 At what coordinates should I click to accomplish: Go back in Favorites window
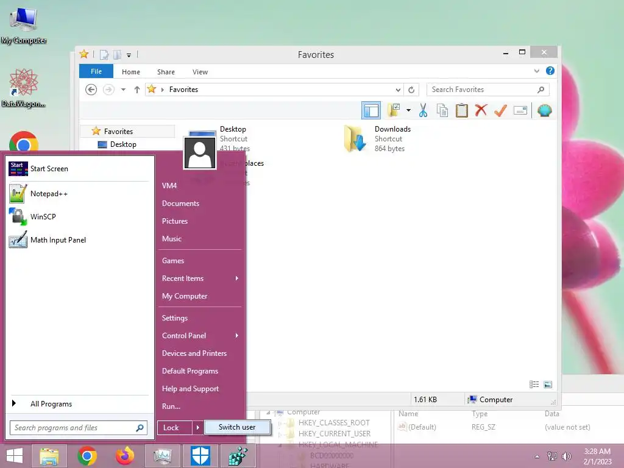(91, 90)
